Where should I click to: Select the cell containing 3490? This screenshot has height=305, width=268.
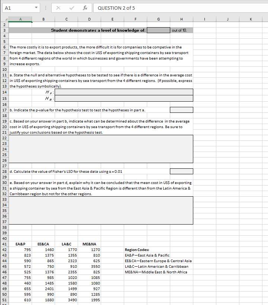pyautogui.click(x=67, y=300)
